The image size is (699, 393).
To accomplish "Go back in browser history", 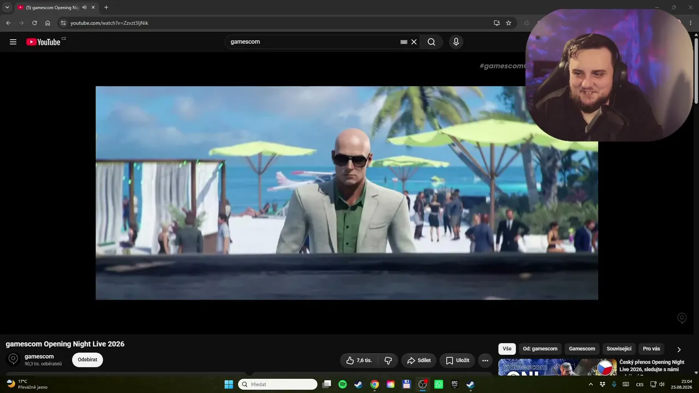I will (8, 23).
